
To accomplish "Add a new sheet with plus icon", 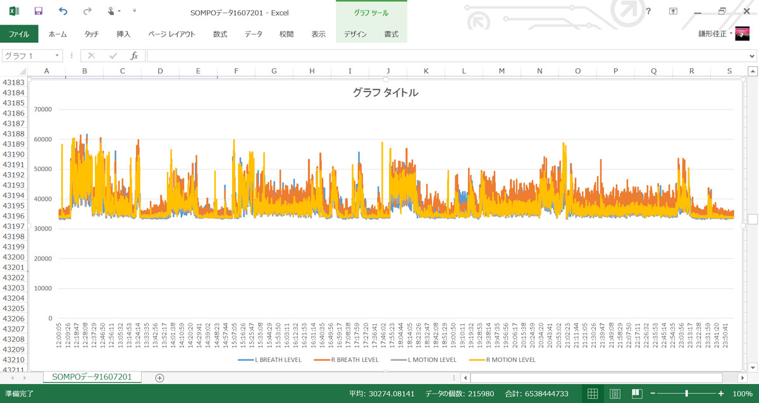I will pyautogui.click(x=159, y=378).
